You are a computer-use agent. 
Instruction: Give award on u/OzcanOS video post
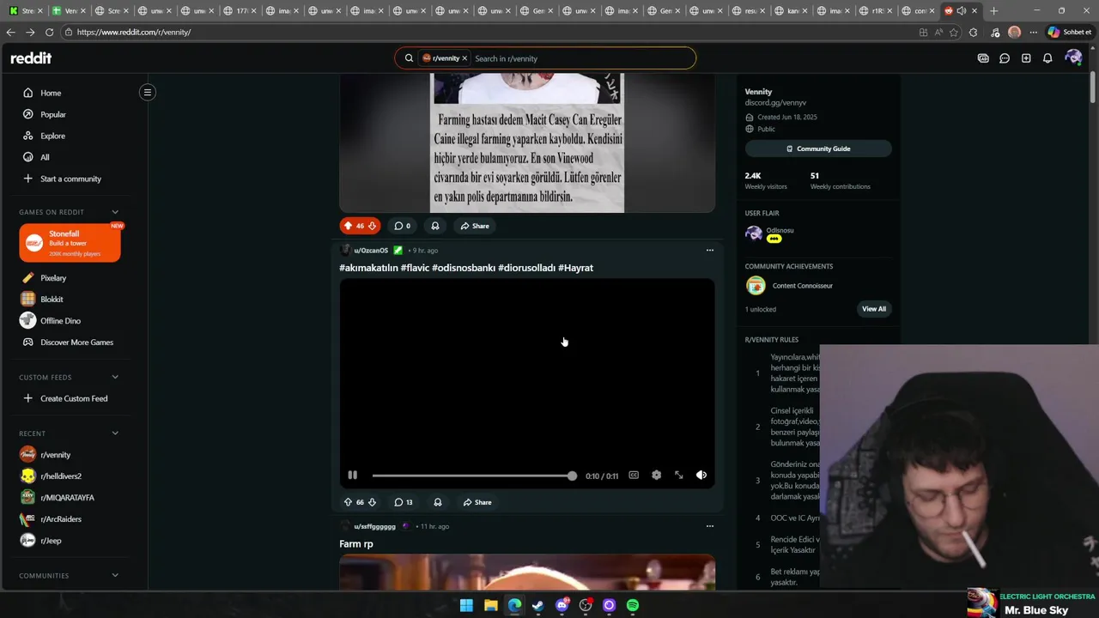pyautogui.click(x=438, y=502)
